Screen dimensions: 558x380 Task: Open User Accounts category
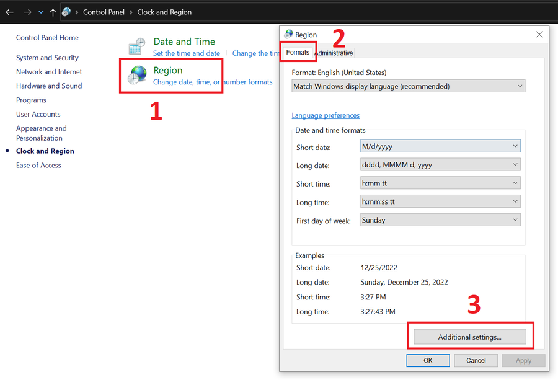click(38, 114)
